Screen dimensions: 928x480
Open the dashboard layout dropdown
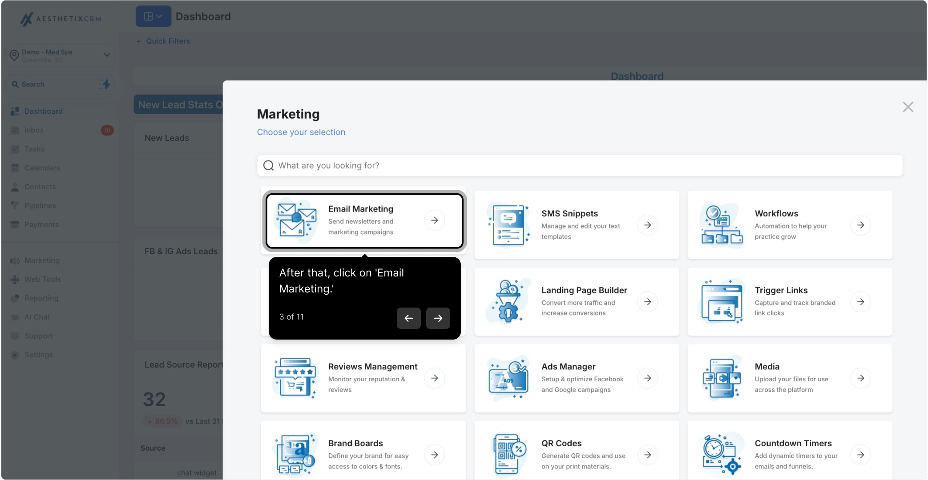[153, 16]
